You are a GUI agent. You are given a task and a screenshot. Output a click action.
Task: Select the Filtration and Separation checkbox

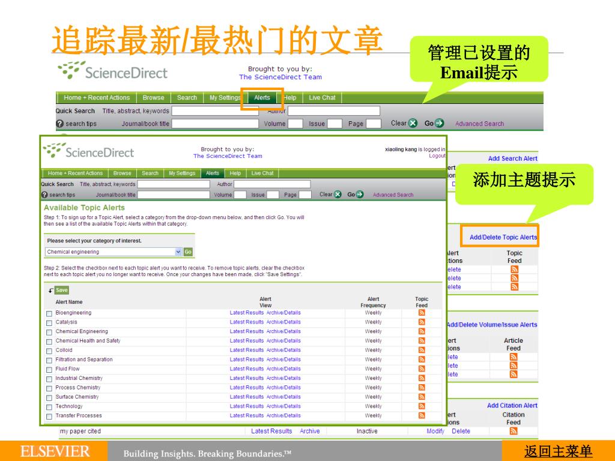click(49, 361)
